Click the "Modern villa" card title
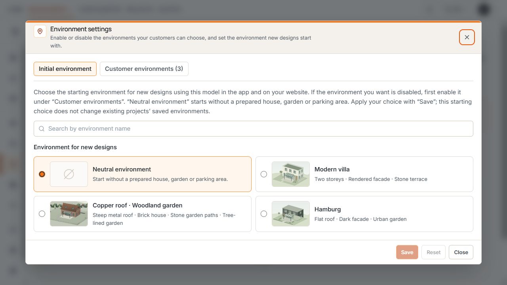 pyautogui.click(x=332, y=169)
